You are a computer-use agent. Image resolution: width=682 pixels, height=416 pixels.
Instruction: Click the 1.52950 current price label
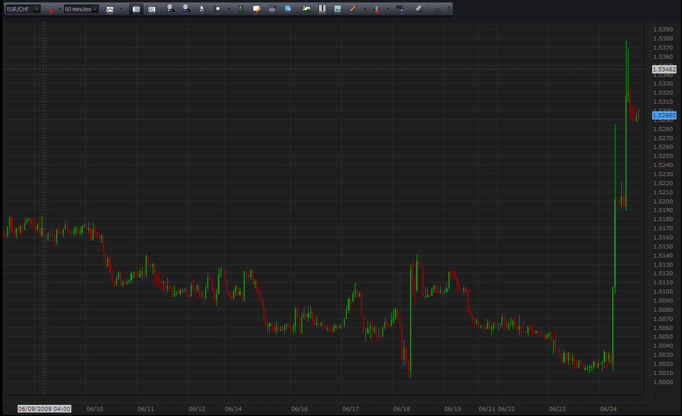664,115
